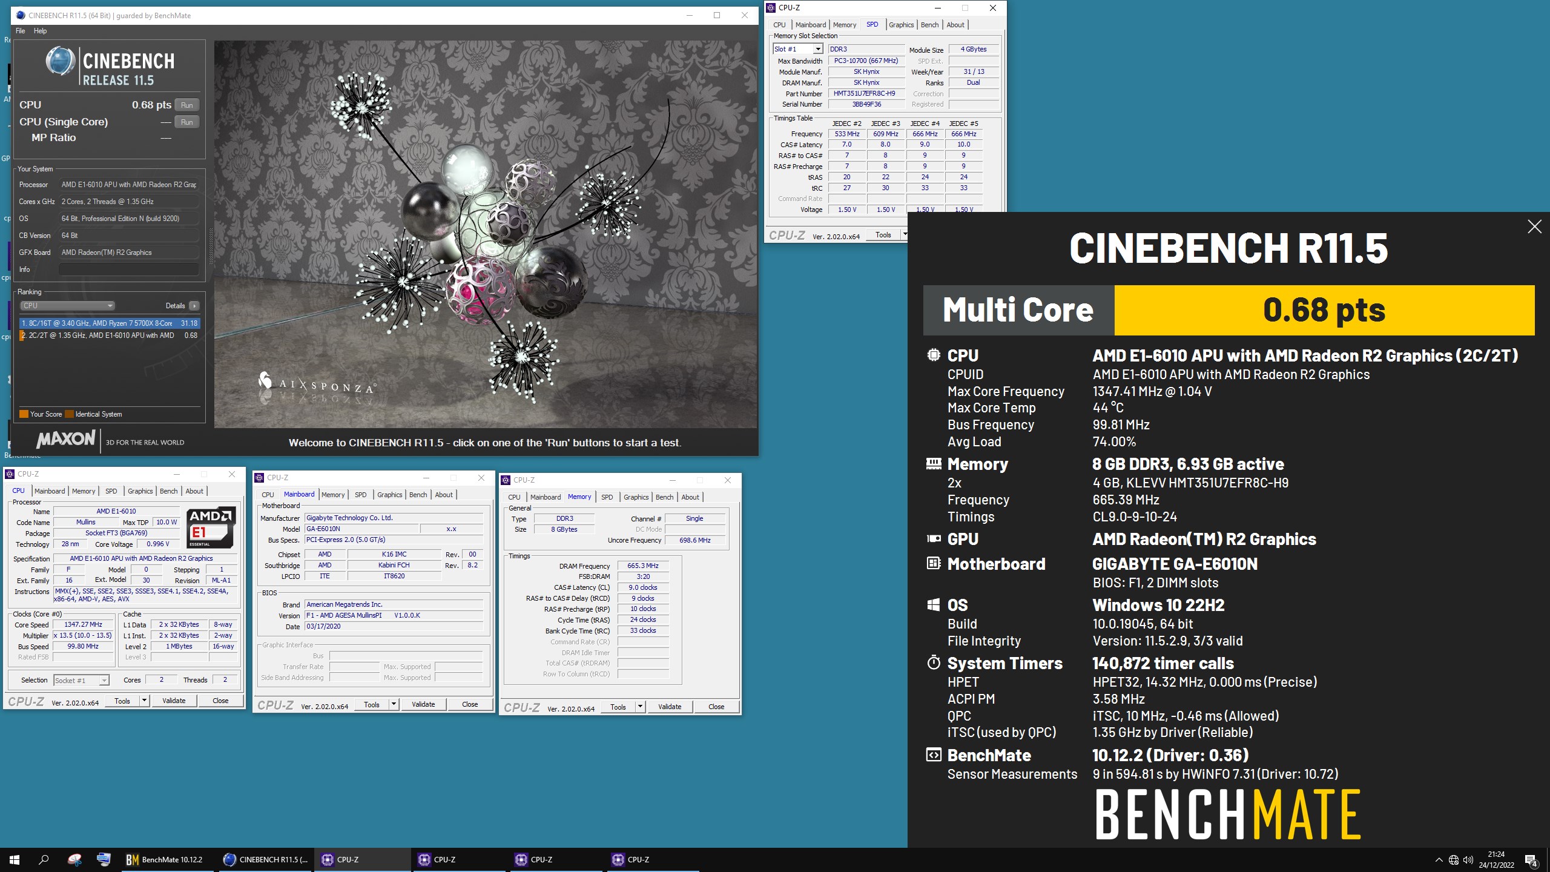
Task: Click Tools button in SPD CPU-Z window
Action: pos(883,235)
